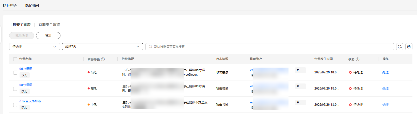Screen dimensions: 417x114
Task: Open the 待处理 status filter dropdown
Action: pos(35,47)
